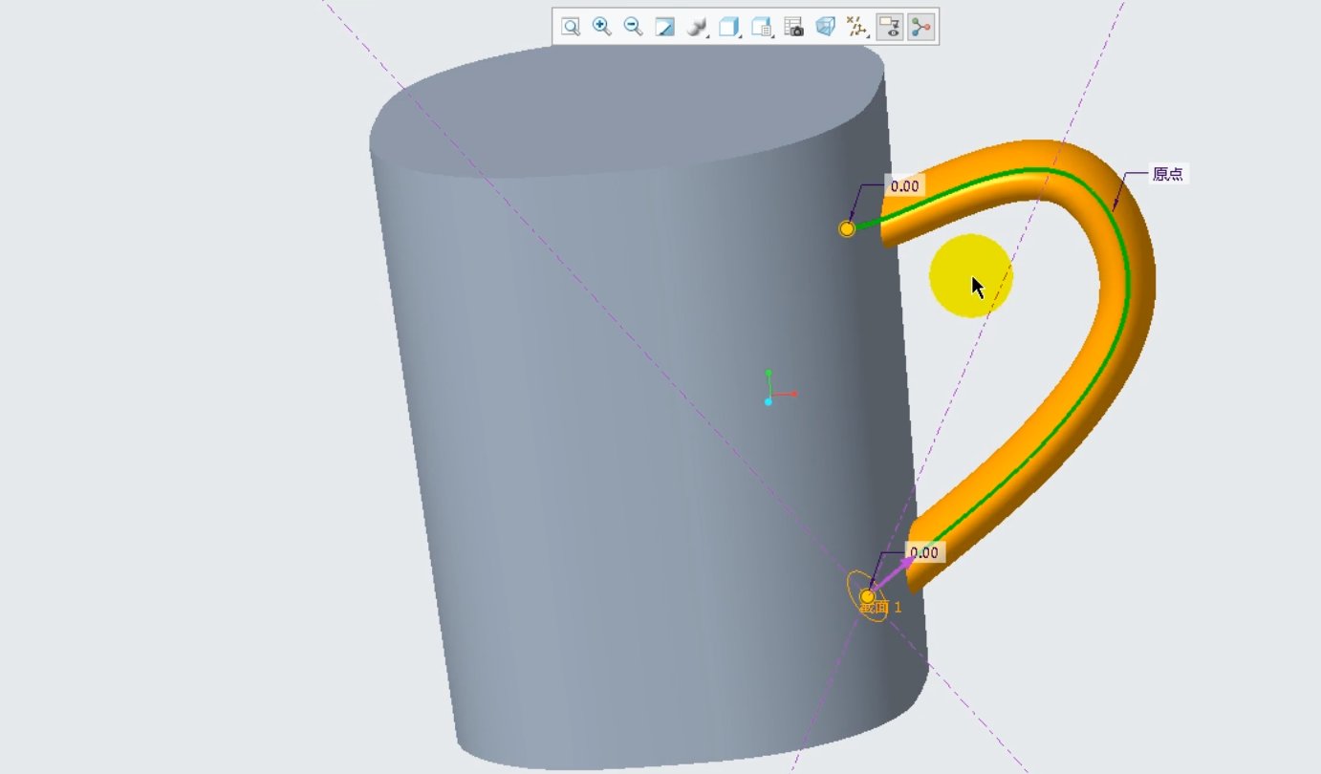The image size is (1321, 774).
Task: Click the upper 0.00 dimension value
Action: click(905, 186)
